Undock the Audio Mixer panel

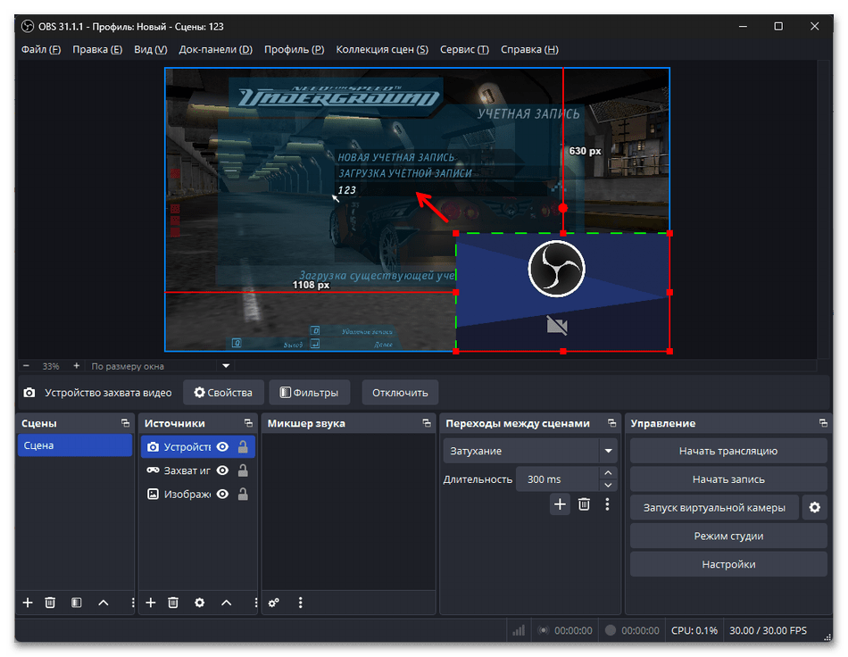point(427,423)
